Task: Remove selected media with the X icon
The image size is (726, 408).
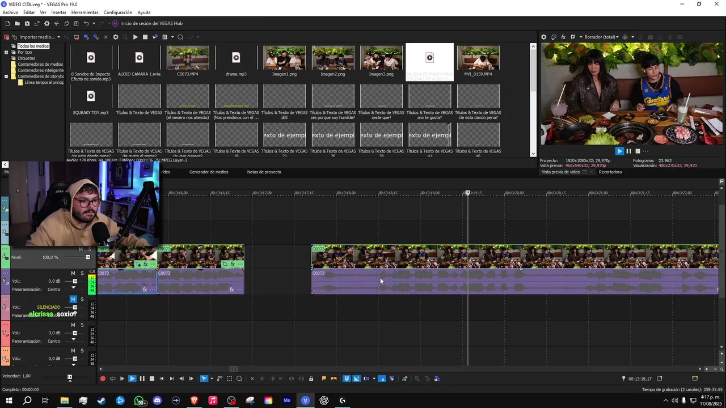Action: [x=105, y=37]
